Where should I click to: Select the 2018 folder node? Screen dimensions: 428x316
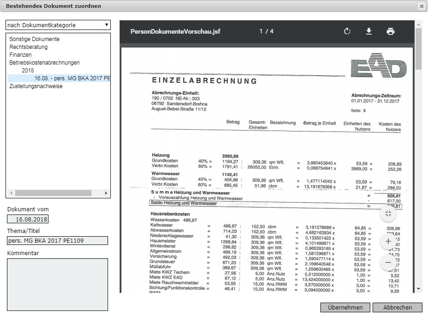[x=28, y=71]
